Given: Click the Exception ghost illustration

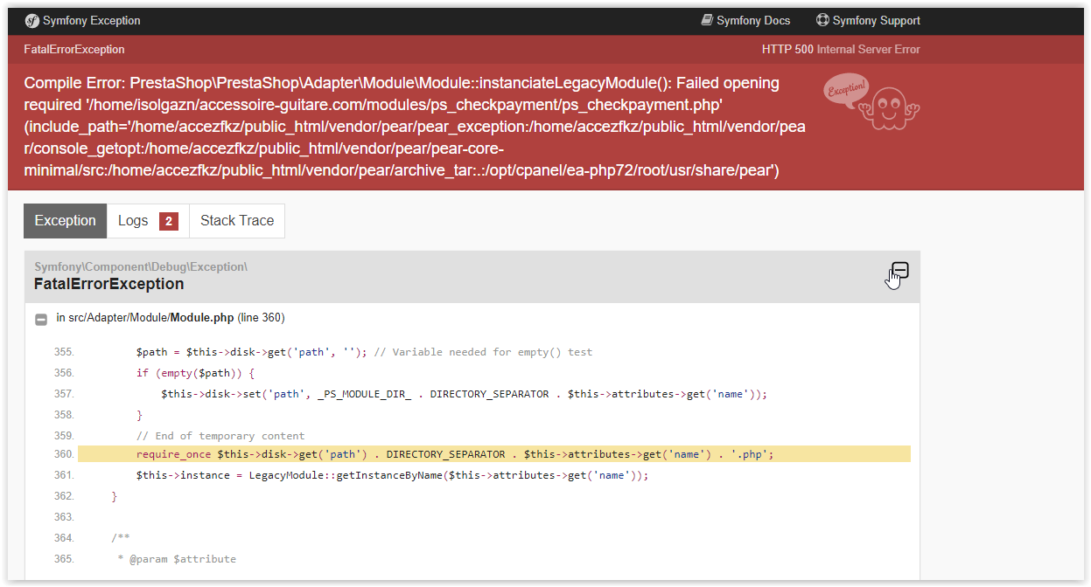Looking at the screenshot, I should click(871, 100).
